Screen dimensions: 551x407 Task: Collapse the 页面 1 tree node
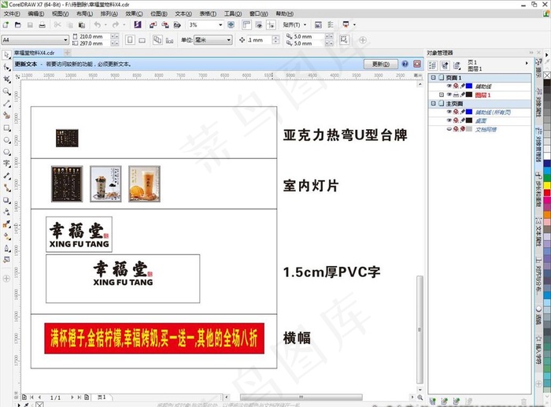click(x=433, y=77)
